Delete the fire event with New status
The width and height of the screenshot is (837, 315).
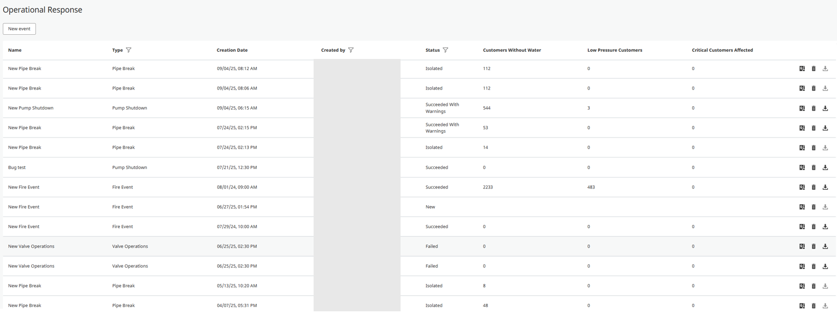click(813, 207)
